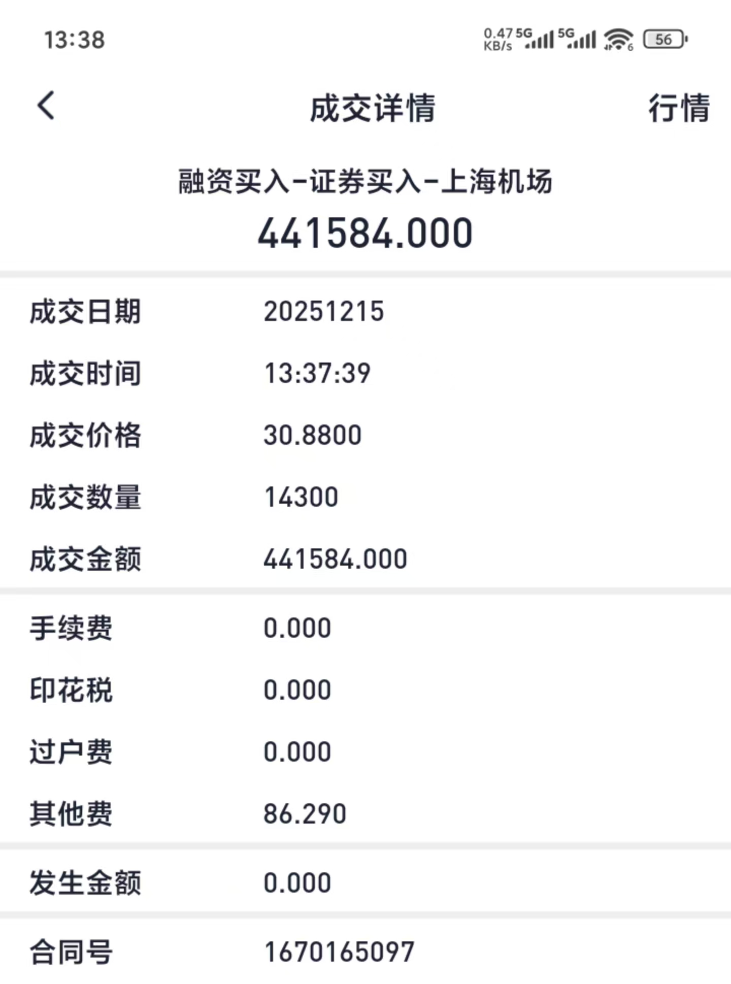This screenshot has height=984, width=731.
Task: Tap the 手续费 row label
Action: 71,628
